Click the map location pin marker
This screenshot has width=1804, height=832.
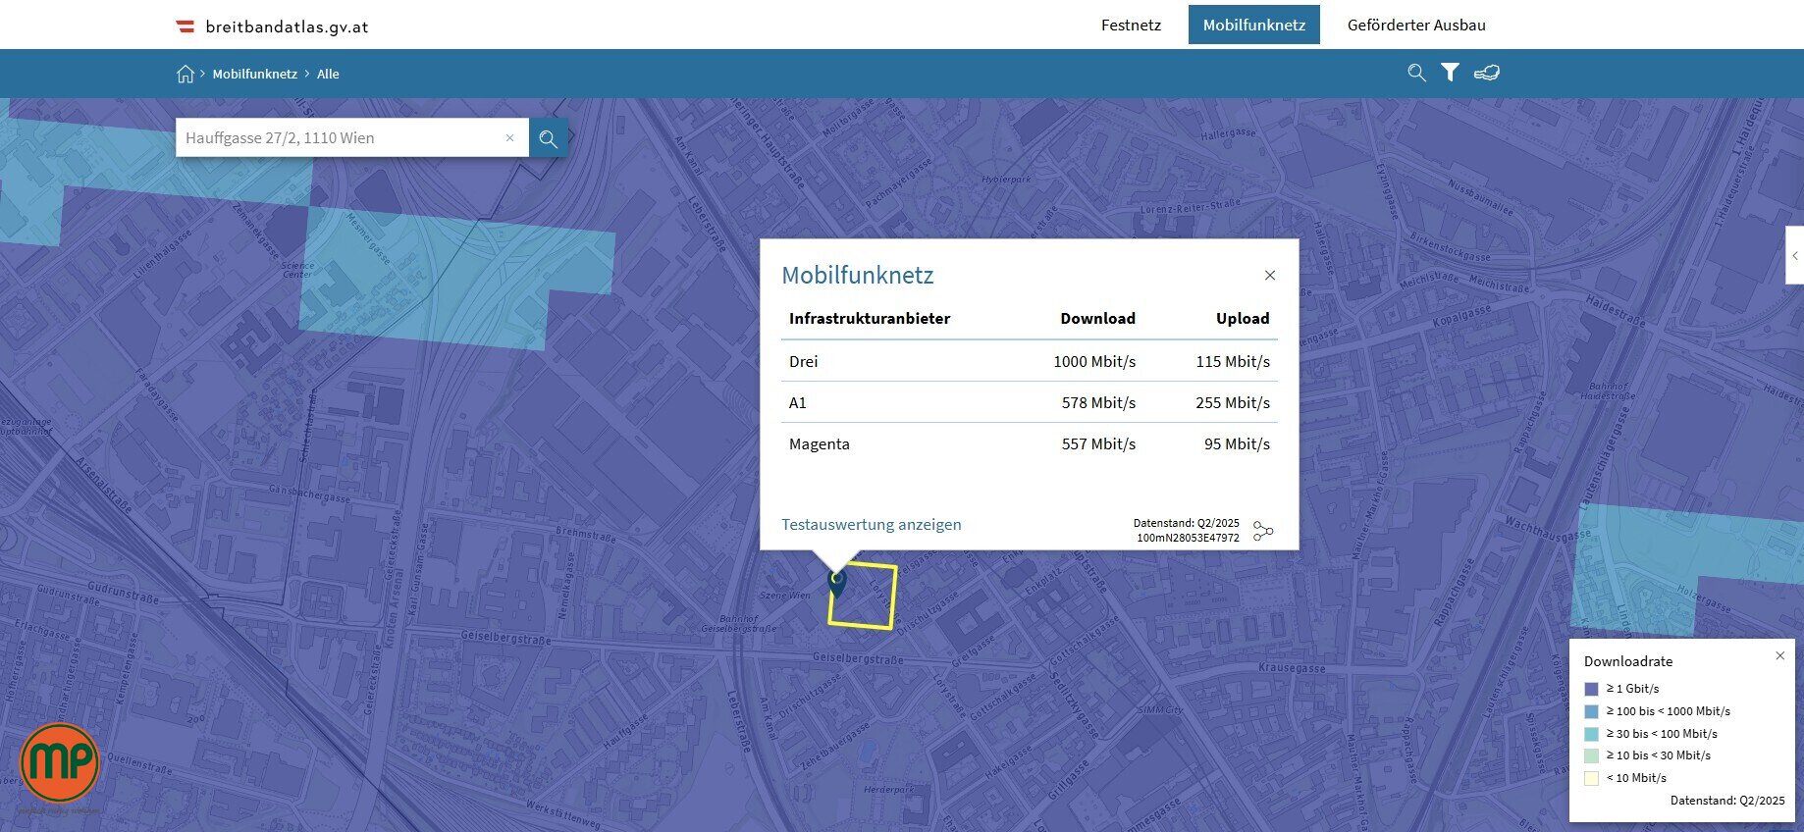coord(837,582)
